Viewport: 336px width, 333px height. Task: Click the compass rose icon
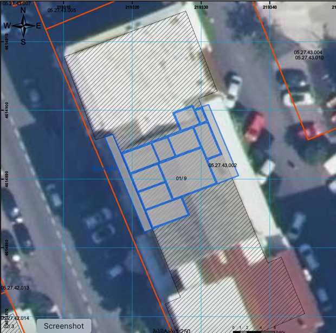pos(23,26)
